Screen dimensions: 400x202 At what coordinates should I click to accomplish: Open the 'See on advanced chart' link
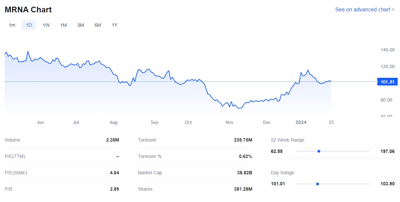pos(365,9)
